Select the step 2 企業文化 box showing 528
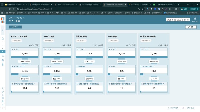Viewport: 200px width, 112px height. [89, 70]
